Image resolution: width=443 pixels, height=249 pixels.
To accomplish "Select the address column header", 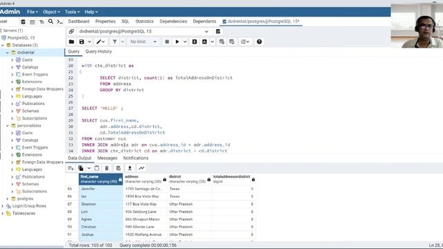I will [x=145, y=179].
